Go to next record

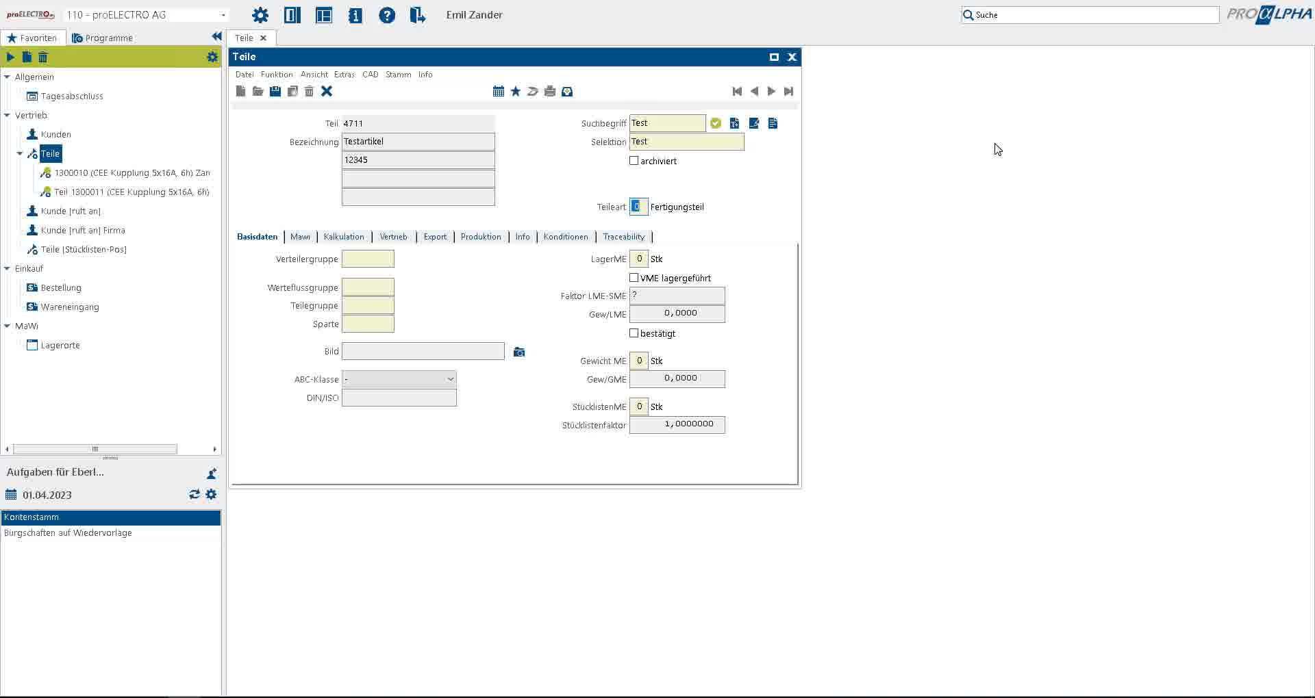pos(771,91)
